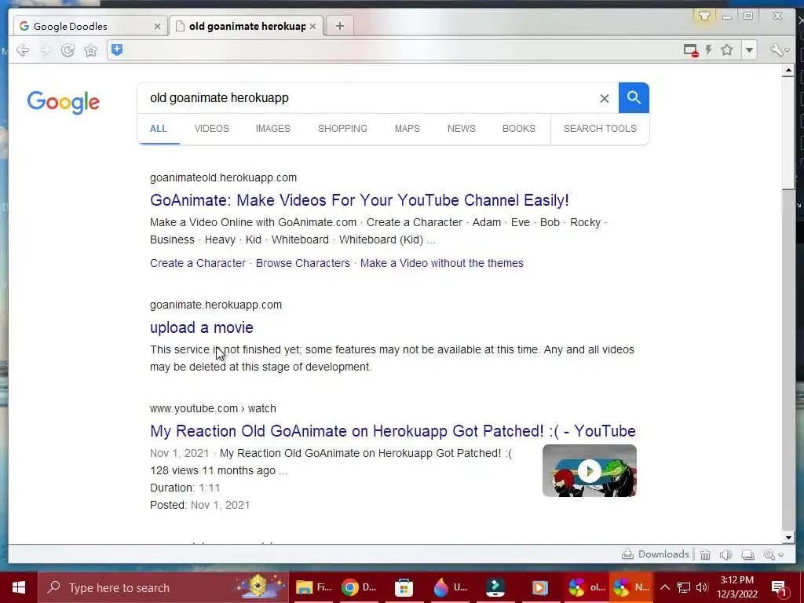Image resolution: width=804 pixels, height=603 pixels.
Task: Open the upload a movie result
Action: 202,327
